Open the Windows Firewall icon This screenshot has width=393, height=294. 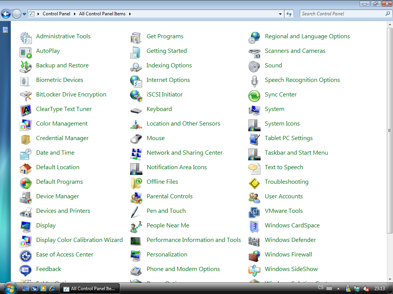point(254,256)
